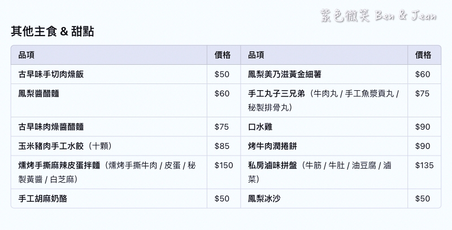The height and width of the screenshot is (230, 452).
Task: Select the $135 price cell
Action: click(424, 165)
